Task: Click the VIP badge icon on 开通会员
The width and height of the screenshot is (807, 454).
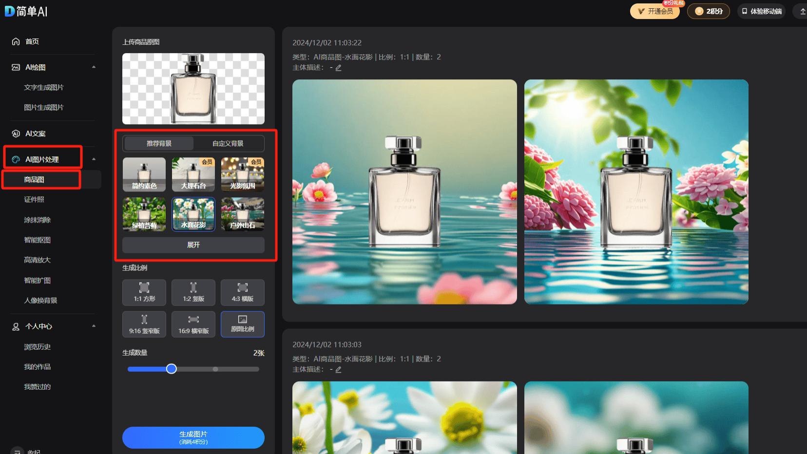Action: pos(641,11)
